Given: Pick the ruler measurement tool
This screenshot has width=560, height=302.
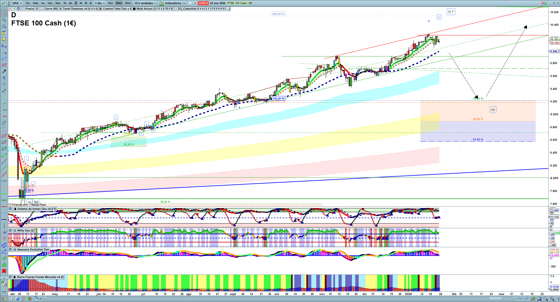Looking at the screenshot, I should coord(4,123).
